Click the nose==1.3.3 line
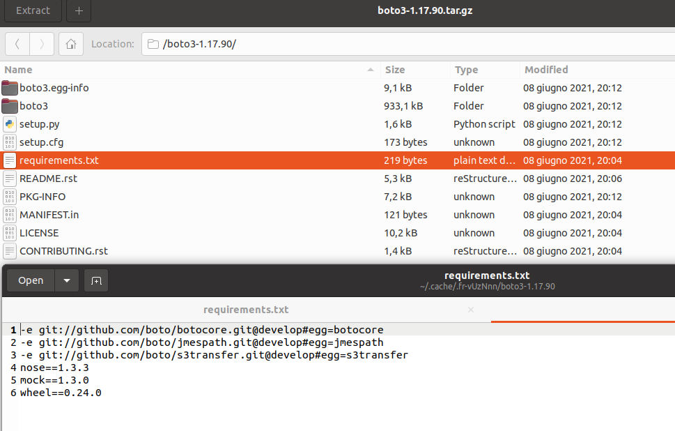Screen dimensions: 675x431 54,368
